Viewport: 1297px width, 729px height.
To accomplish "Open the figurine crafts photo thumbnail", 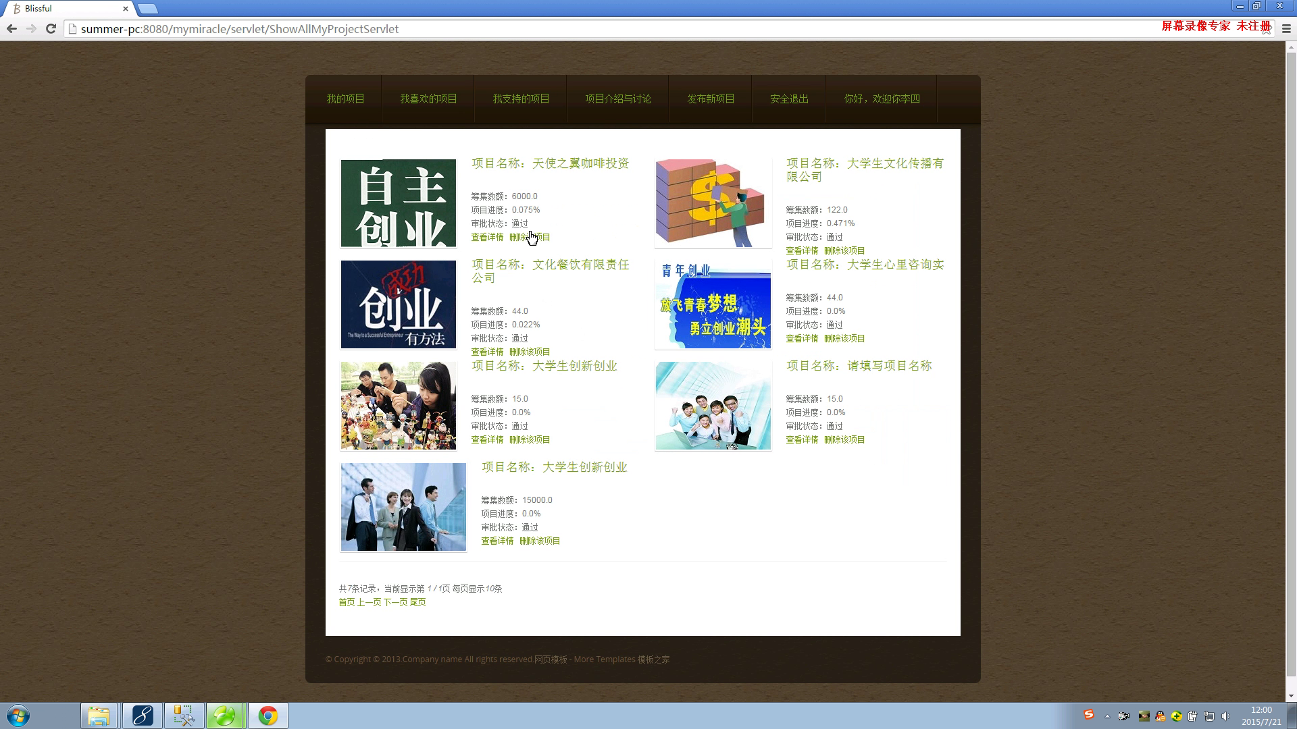I will coord(399,406).
